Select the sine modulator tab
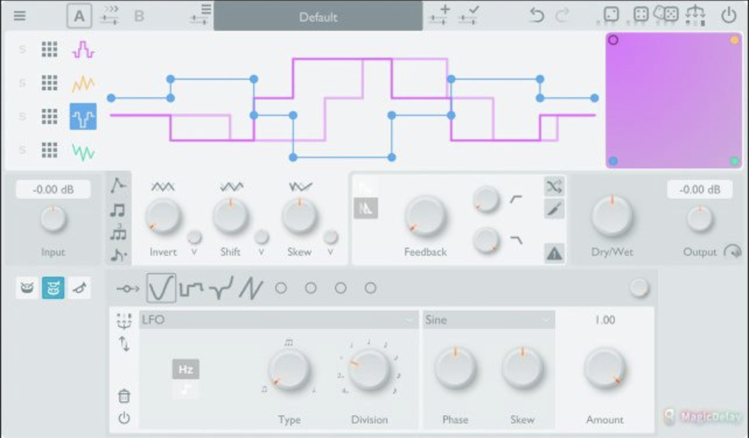 pos(160,288)
